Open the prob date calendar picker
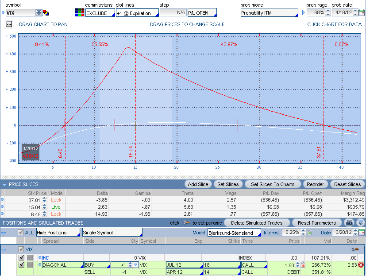The width and height of the screenshot is (366, 276). coord(361,13)
